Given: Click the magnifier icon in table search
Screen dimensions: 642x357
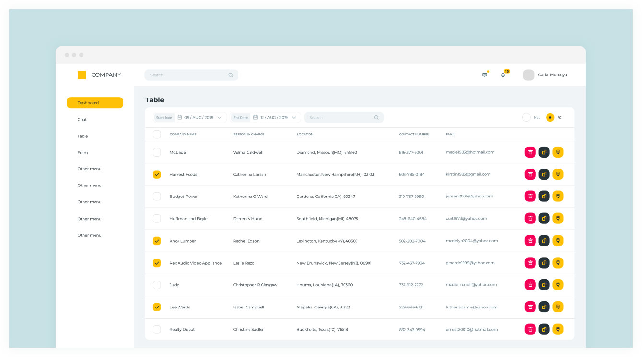Looking at the screenshot, I should [376, 118].
